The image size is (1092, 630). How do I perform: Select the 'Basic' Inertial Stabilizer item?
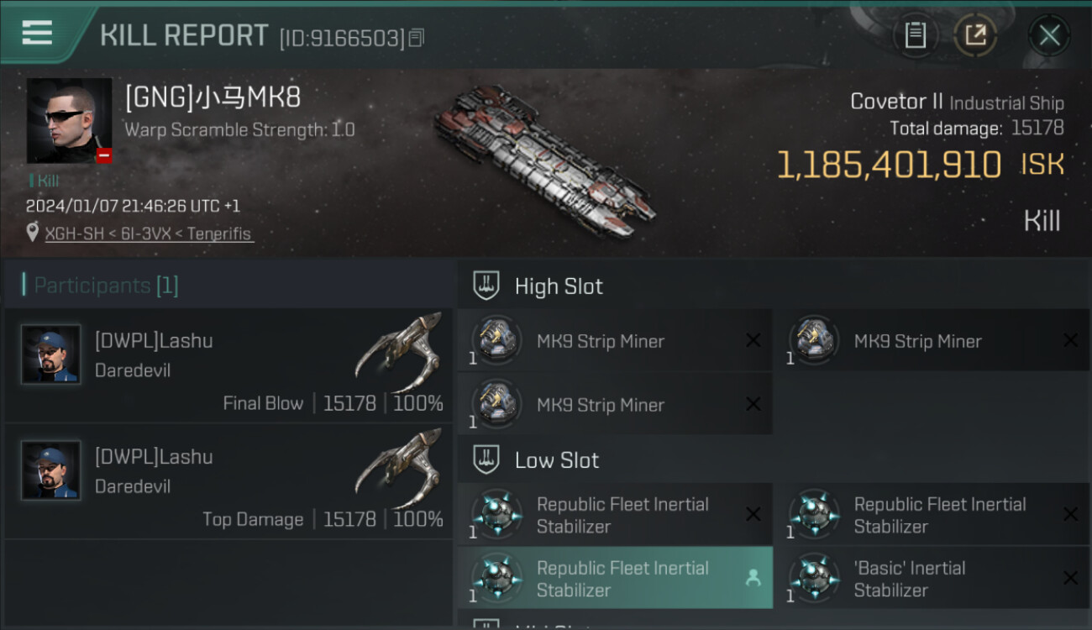909,578
